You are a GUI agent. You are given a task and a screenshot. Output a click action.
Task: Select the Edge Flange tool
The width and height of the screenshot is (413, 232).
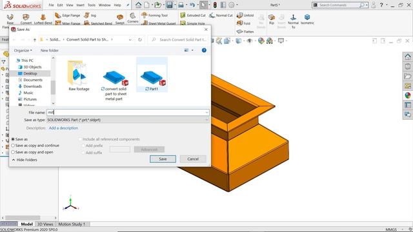tap(67, 15)
